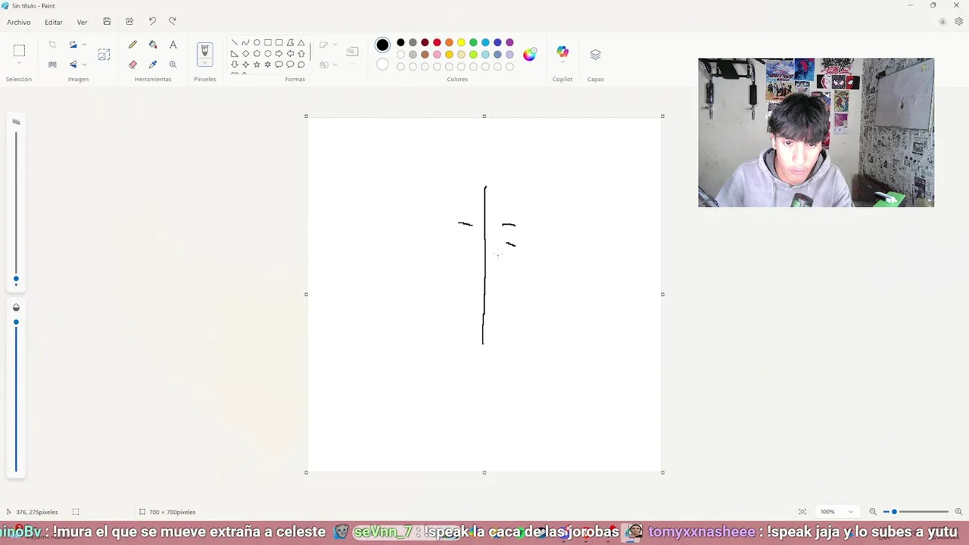969x545 pixels.
Task: Select the Oval shape
Action: point(257,42)
